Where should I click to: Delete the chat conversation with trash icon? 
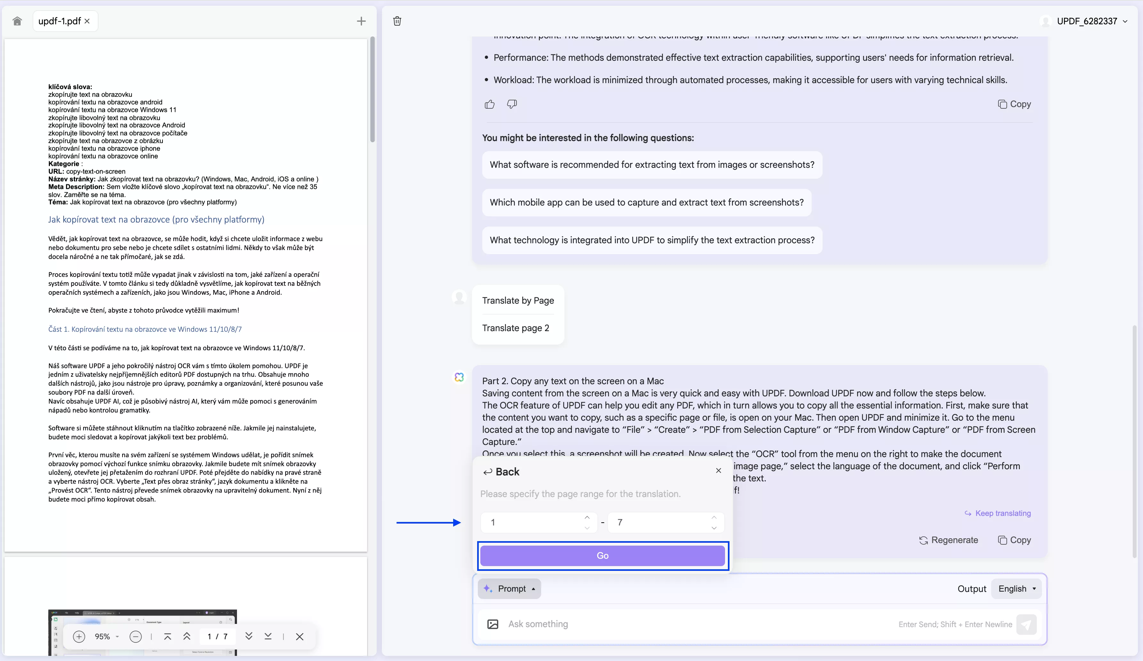pos(397,21)
